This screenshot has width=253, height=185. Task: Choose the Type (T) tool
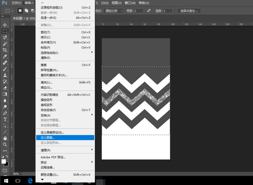(x=5, y=119)
